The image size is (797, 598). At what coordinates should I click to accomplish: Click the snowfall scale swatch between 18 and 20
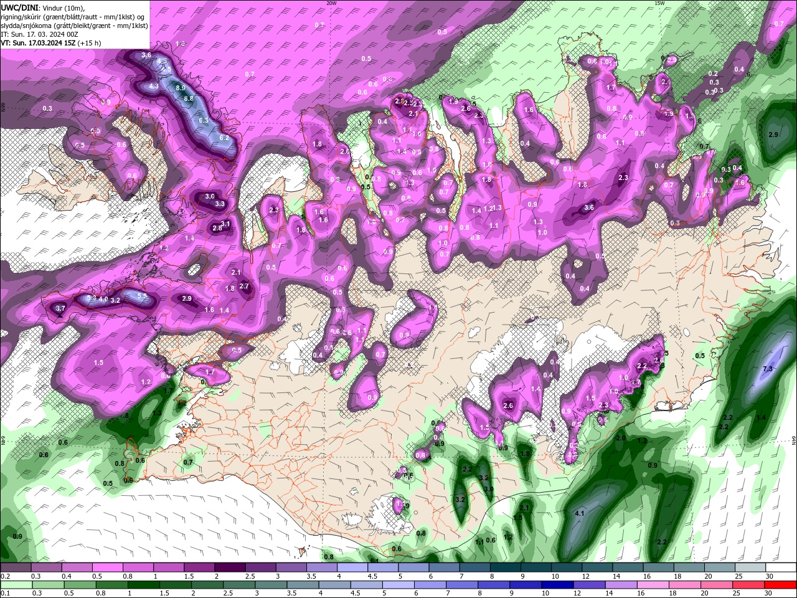coord(689,567)
